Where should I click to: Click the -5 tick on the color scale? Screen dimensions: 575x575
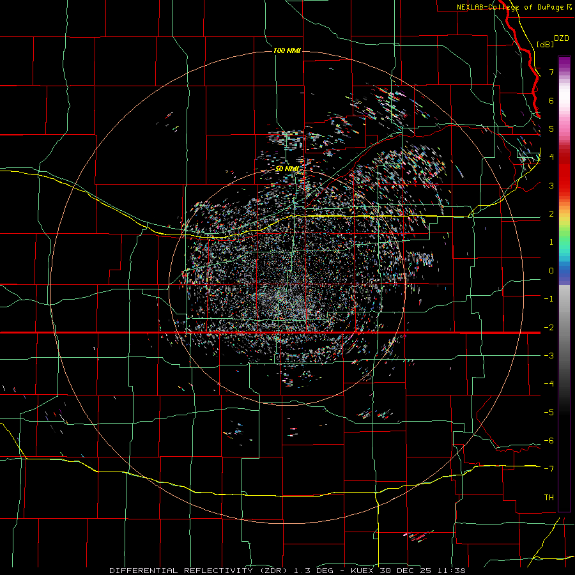point(549,412)
